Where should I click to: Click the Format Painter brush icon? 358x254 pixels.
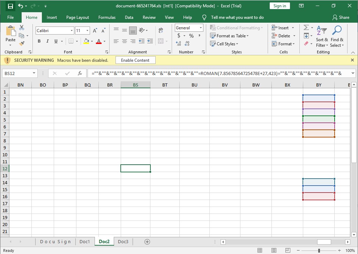[22, 44]
